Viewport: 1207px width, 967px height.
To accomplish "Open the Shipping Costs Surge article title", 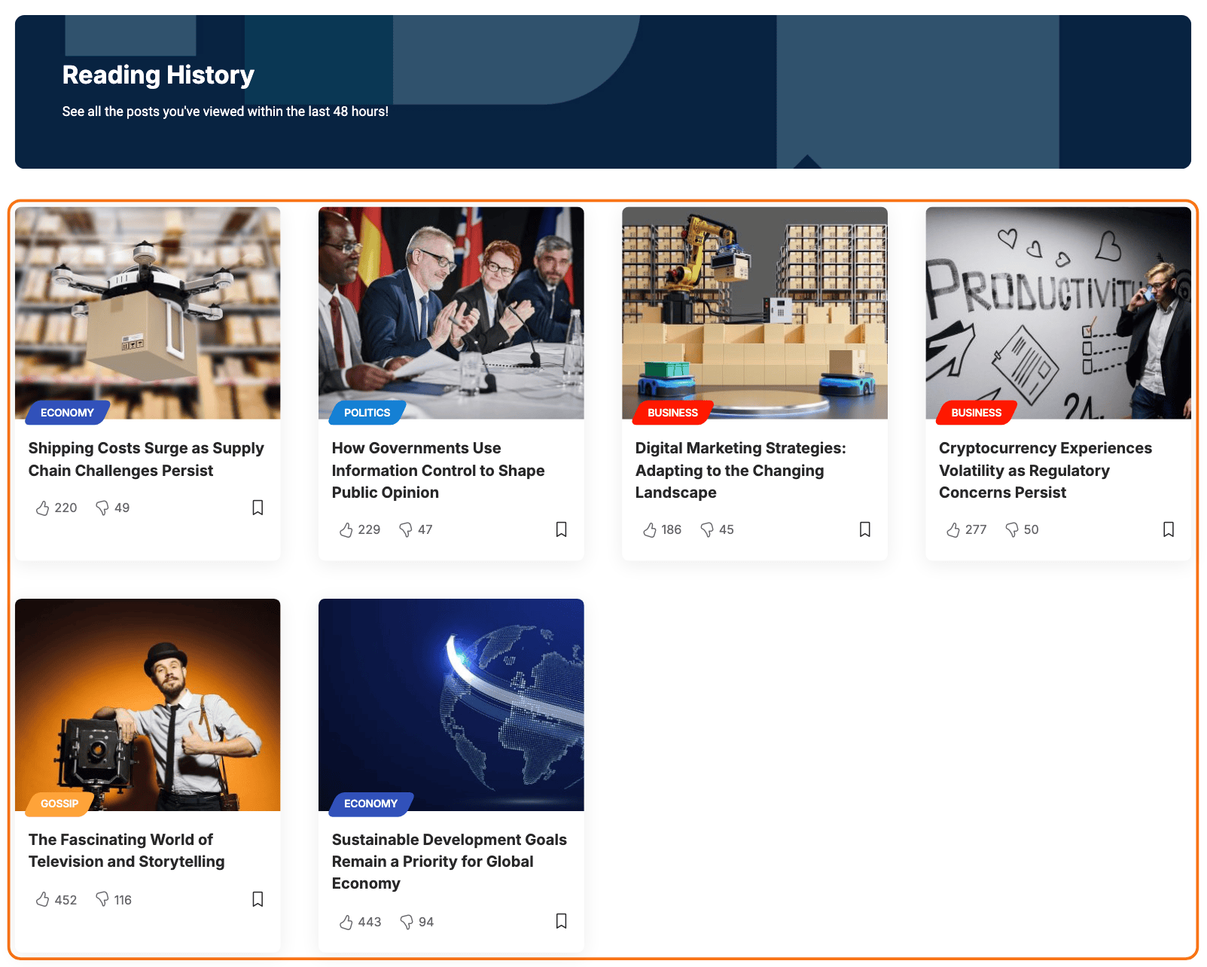I will 146,459.
